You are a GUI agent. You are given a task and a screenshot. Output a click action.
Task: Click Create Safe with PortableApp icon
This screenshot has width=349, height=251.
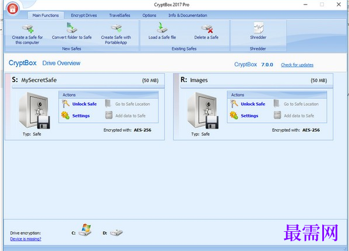coord(116,29)
